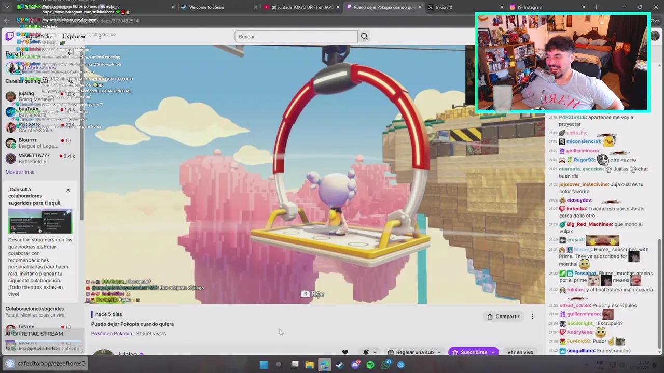Image resolution: width=664 pixels, height=373 pixels.
Task: Click the search magnifier button
Action: click(x=364, y=36)
